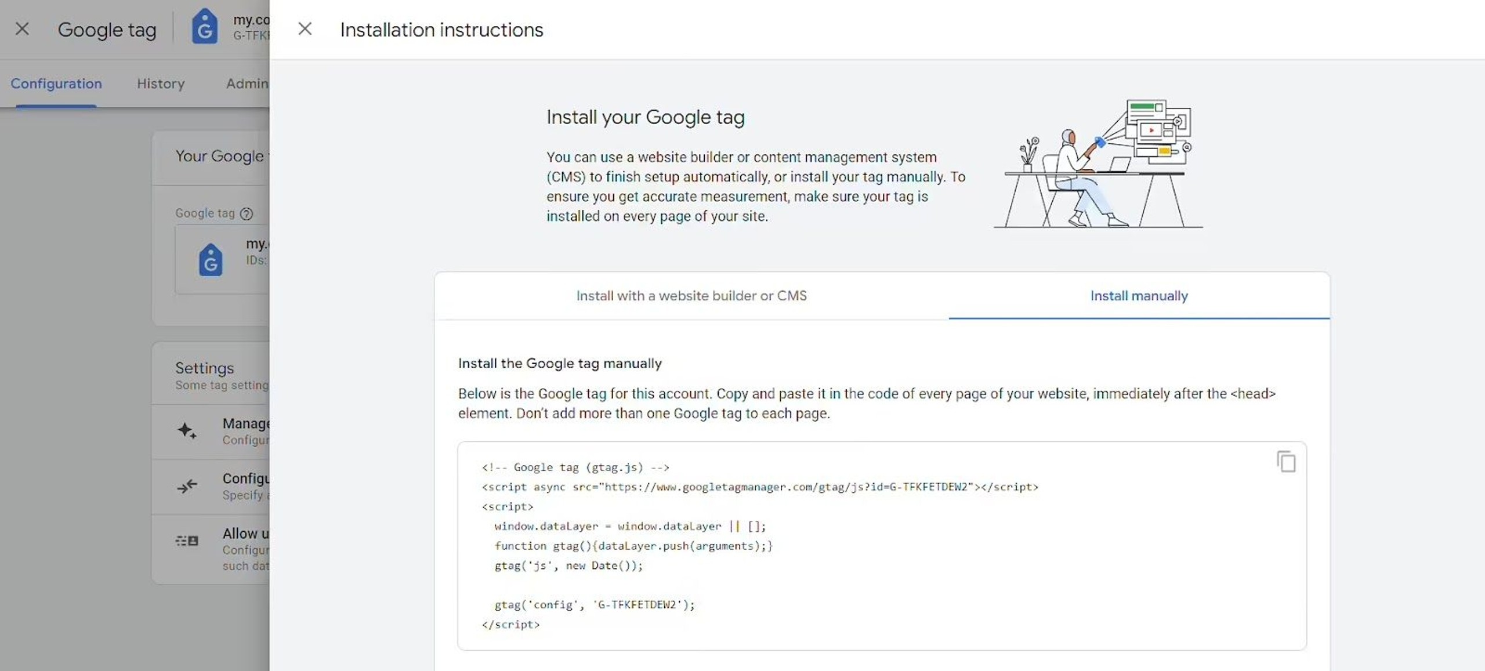
Task: Copy the Google tag code snippet
Action: point(1285,462)
